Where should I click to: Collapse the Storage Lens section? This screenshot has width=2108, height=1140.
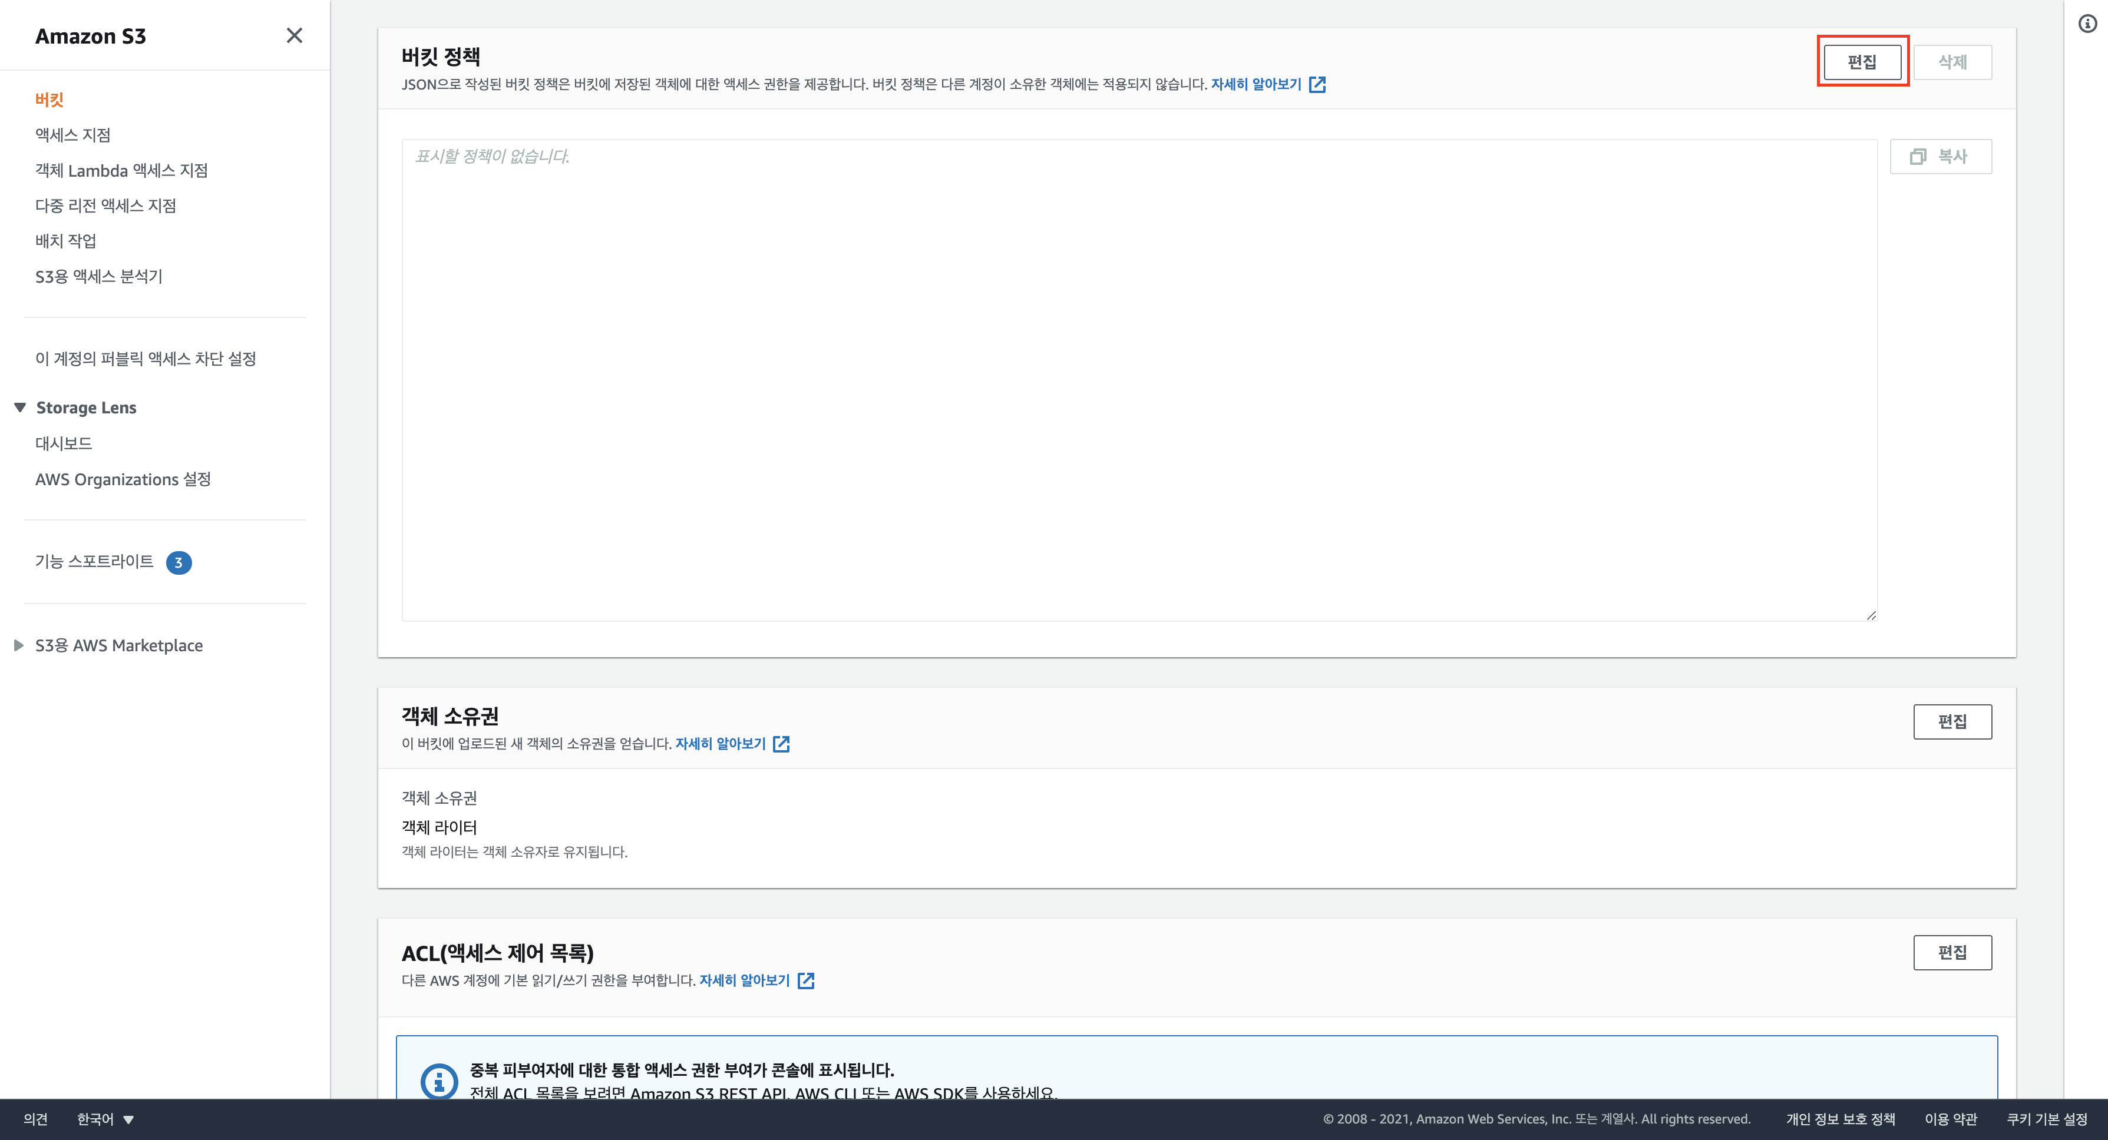click(21, 407)
